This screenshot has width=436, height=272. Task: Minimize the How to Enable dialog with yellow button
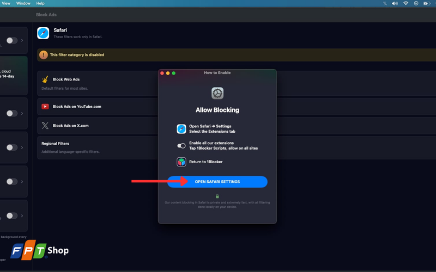tap(168, 73)
